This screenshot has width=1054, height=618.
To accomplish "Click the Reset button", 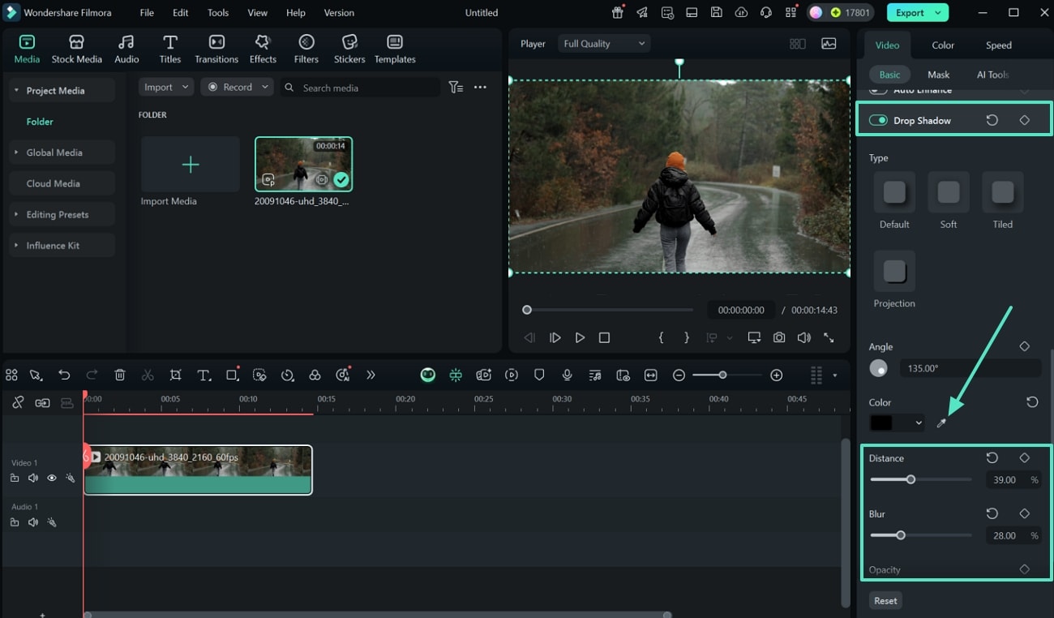I will (x=885, y=601).
